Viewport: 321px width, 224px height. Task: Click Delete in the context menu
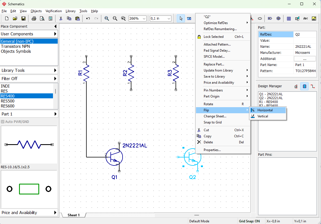tap(223, 142)
